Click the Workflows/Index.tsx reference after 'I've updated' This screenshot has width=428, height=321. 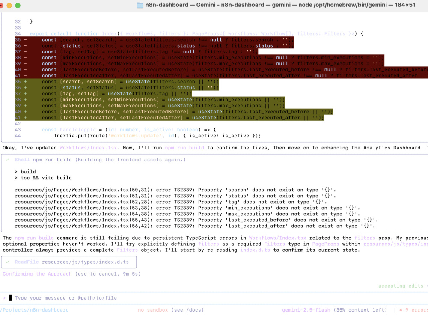point(88,148)
